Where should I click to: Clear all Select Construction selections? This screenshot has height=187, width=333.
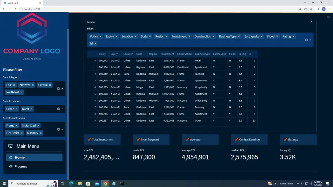58,129
